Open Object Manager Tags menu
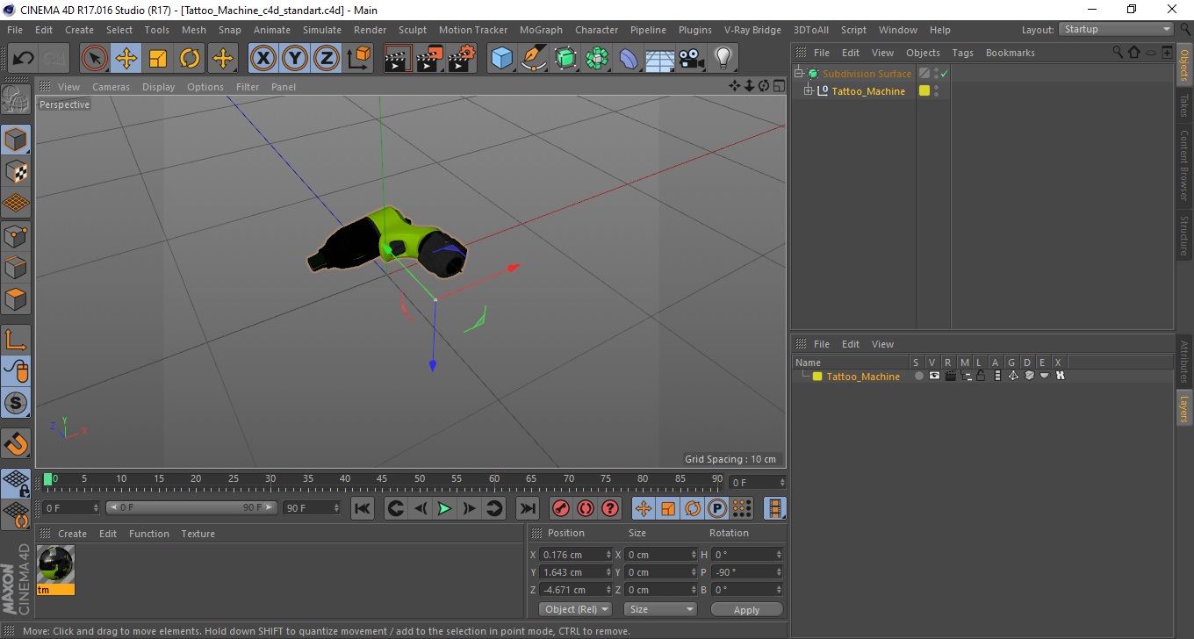 pos(962,53)
